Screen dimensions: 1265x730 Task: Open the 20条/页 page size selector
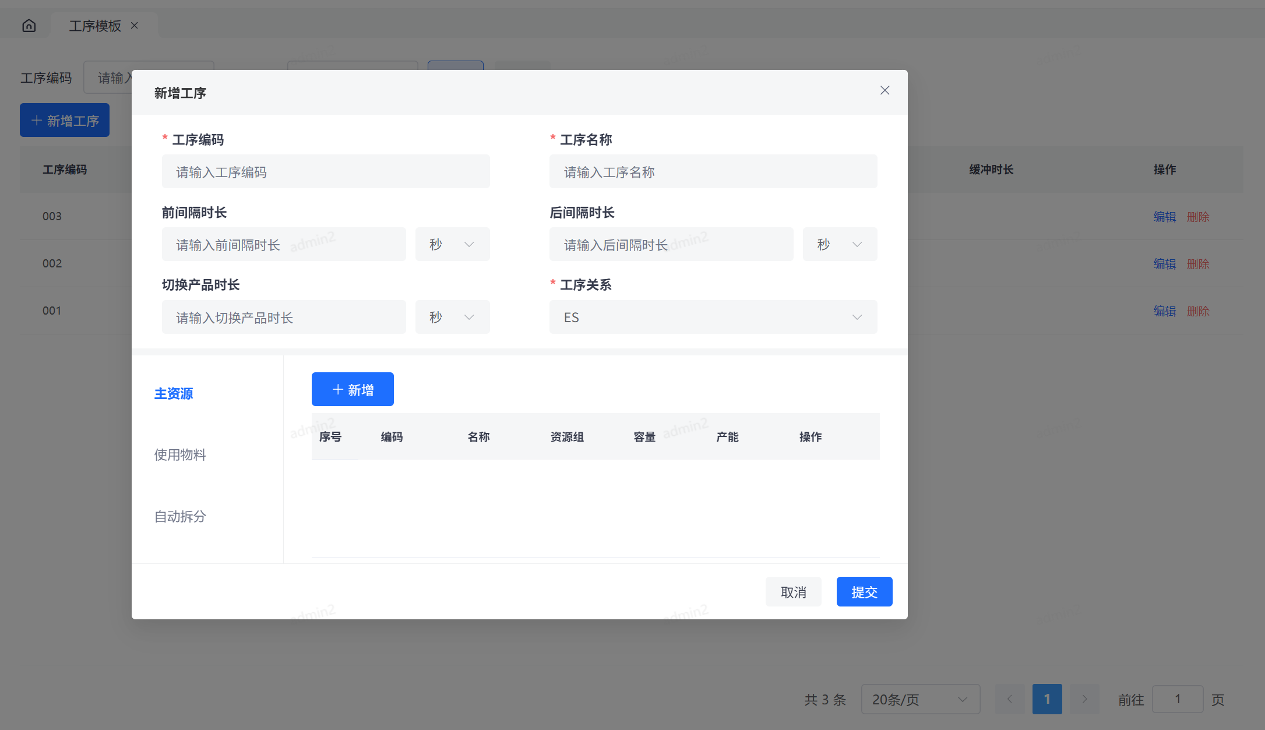tap(920, 699)
